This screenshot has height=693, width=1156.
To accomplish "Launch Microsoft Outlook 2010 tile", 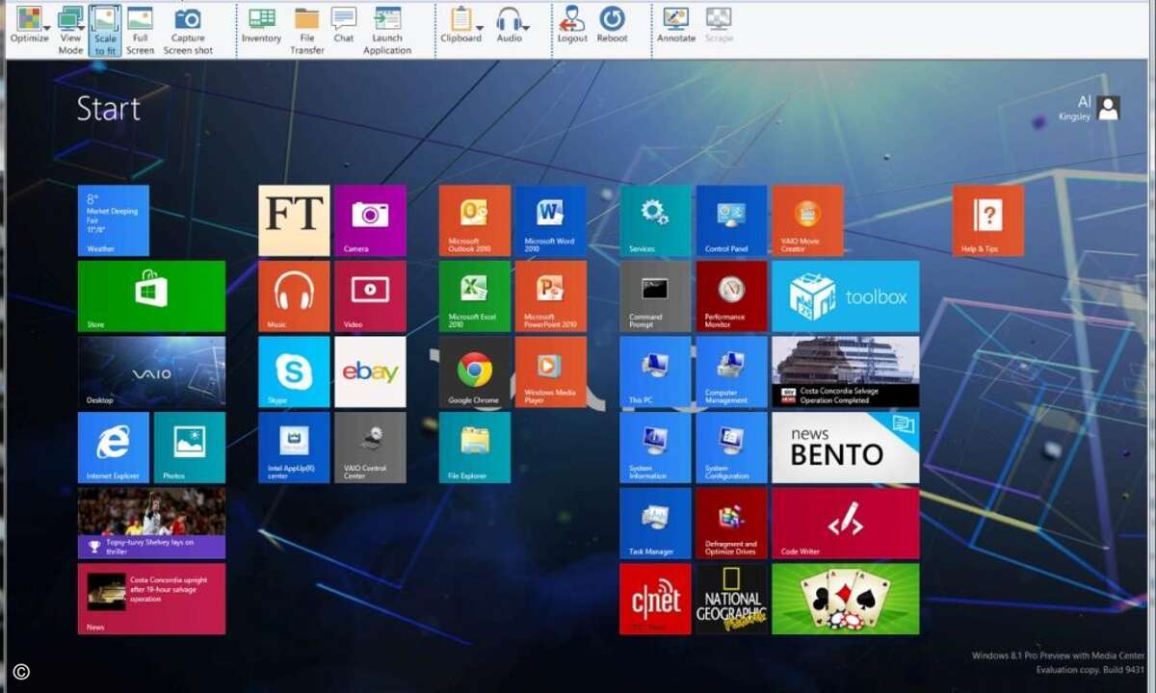I will tap(475, 220).
